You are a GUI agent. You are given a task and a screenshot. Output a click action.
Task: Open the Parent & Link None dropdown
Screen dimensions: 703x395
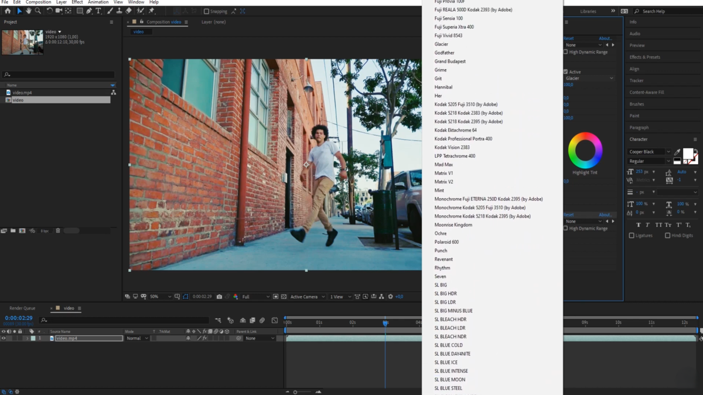coord(260,338)
